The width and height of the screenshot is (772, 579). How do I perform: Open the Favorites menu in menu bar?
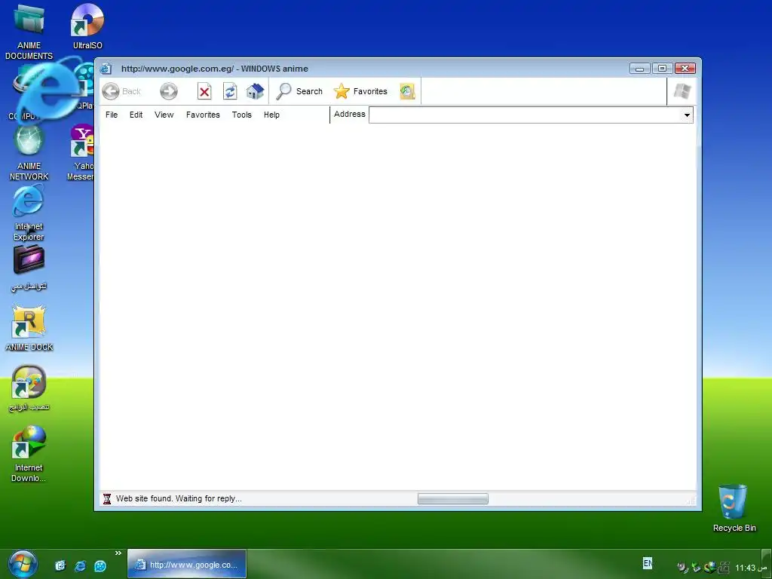click(203, 115)
